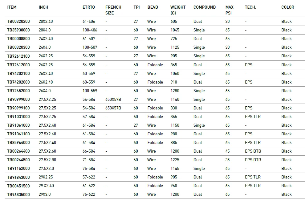Select the FRENCH SIZE column header

coord(113,10)
